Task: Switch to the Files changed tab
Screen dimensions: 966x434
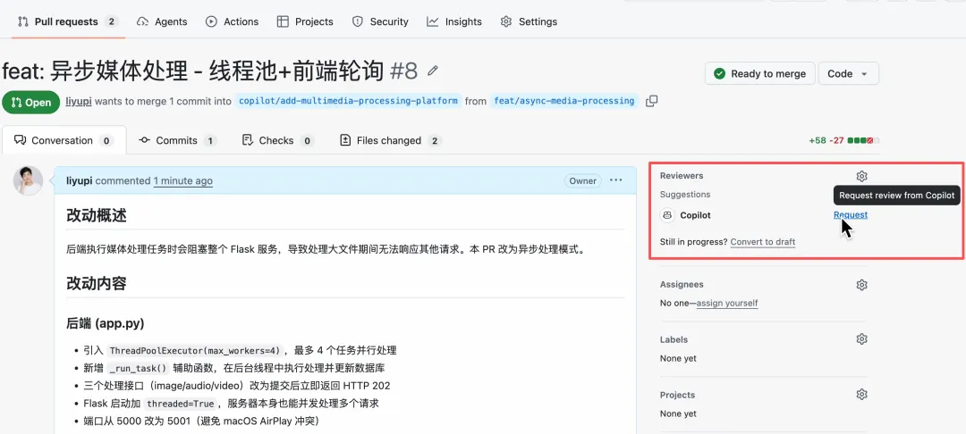Action: click(390, 140)
